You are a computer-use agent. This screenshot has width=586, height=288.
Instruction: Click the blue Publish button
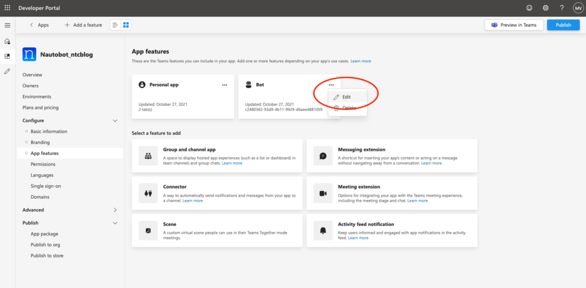coord(563,25)
